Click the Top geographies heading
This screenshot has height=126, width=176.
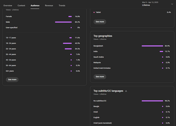103,36
